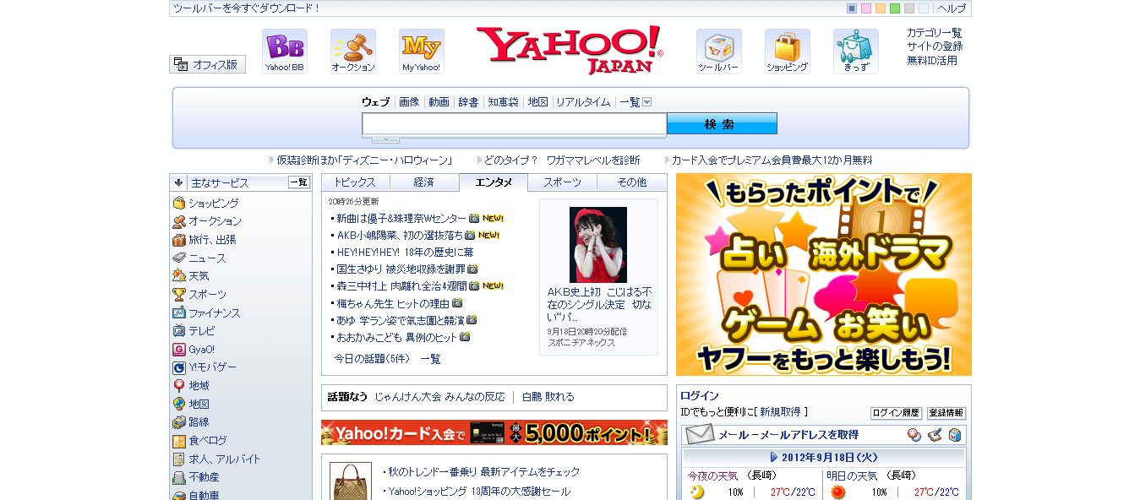Click the blue box icon in mail row
Viewport: 1140px width, 500px height.
click(955, 435)
